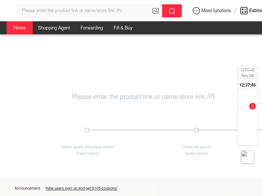Click the new users $105 coupons link
Screen dimensions: 262x196
[x=81, y=188]
